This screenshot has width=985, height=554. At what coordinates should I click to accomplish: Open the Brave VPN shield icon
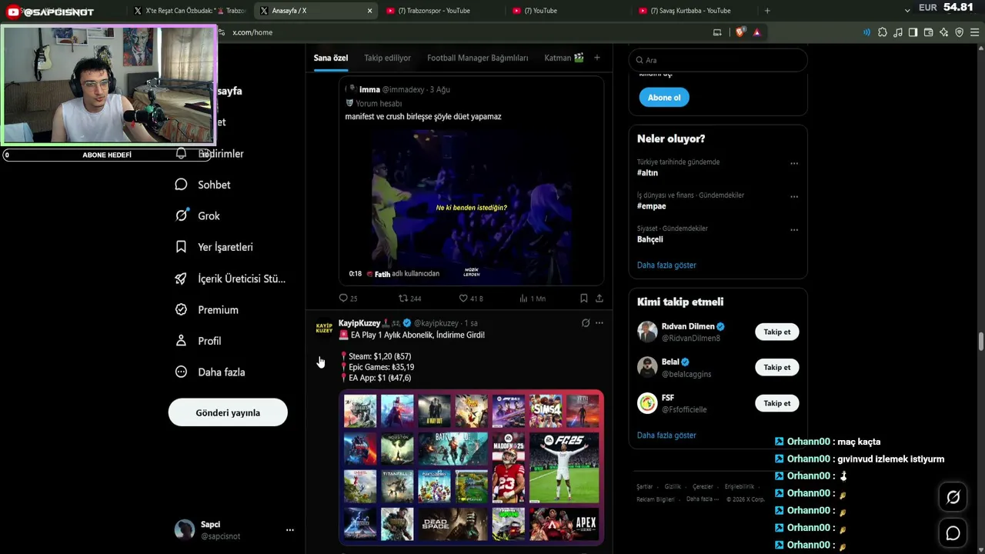(960, 32)
